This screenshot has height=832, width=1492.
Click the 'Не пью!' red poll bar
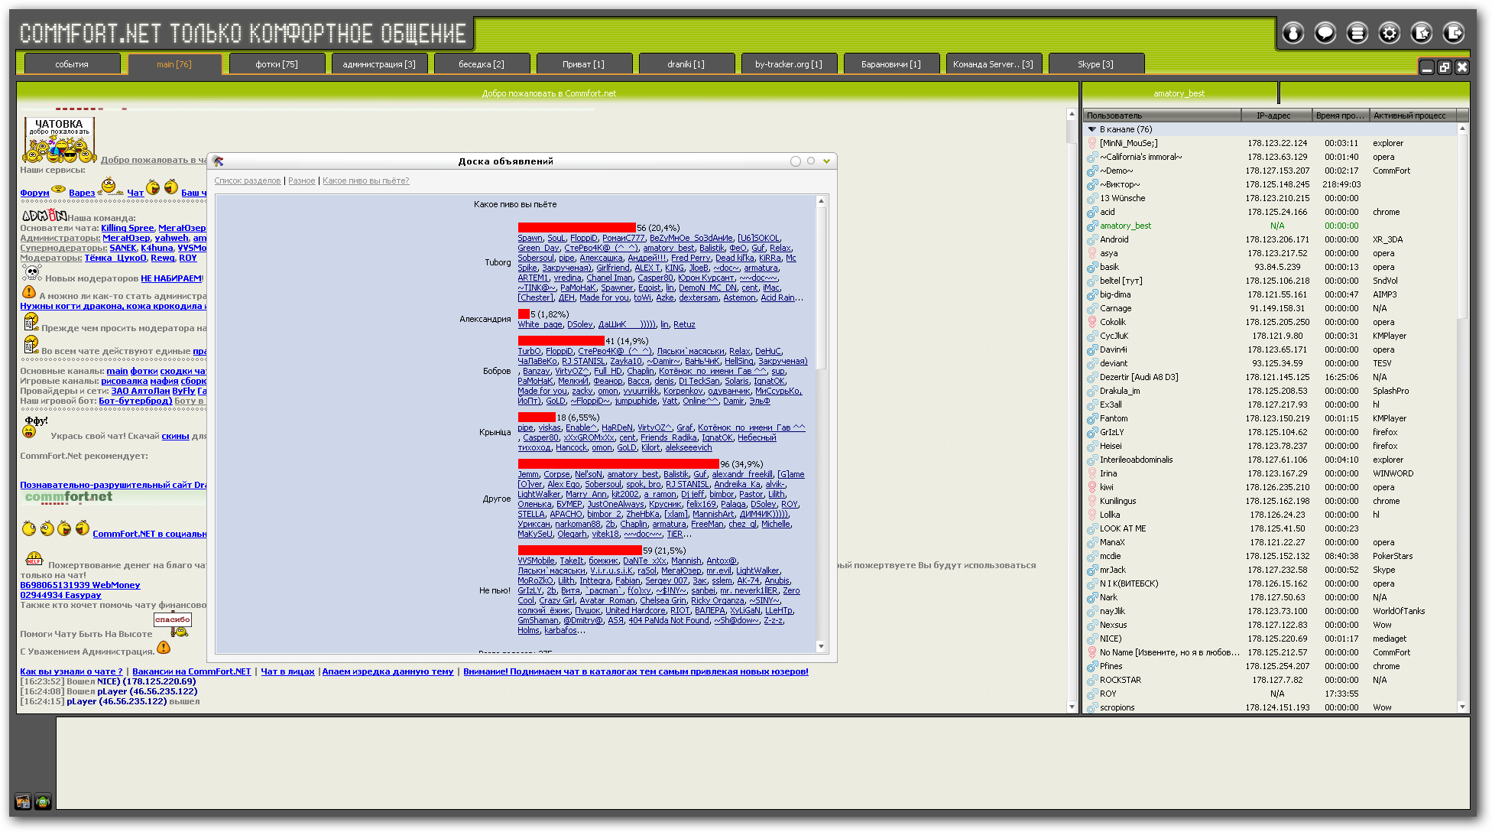click(x=580, y=550)
